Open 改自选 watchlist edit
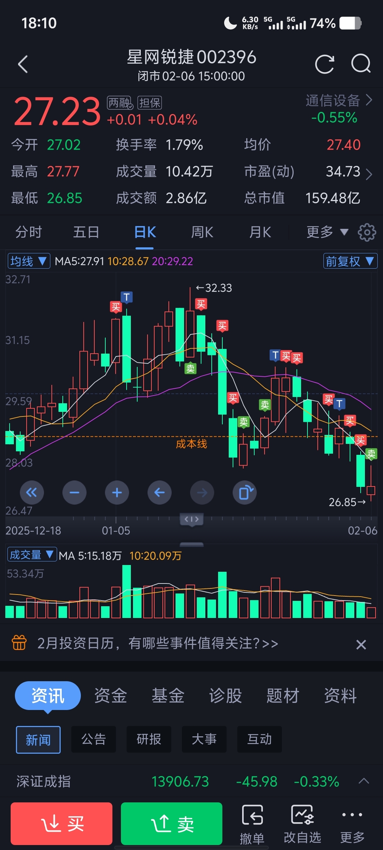 point(302,824)
